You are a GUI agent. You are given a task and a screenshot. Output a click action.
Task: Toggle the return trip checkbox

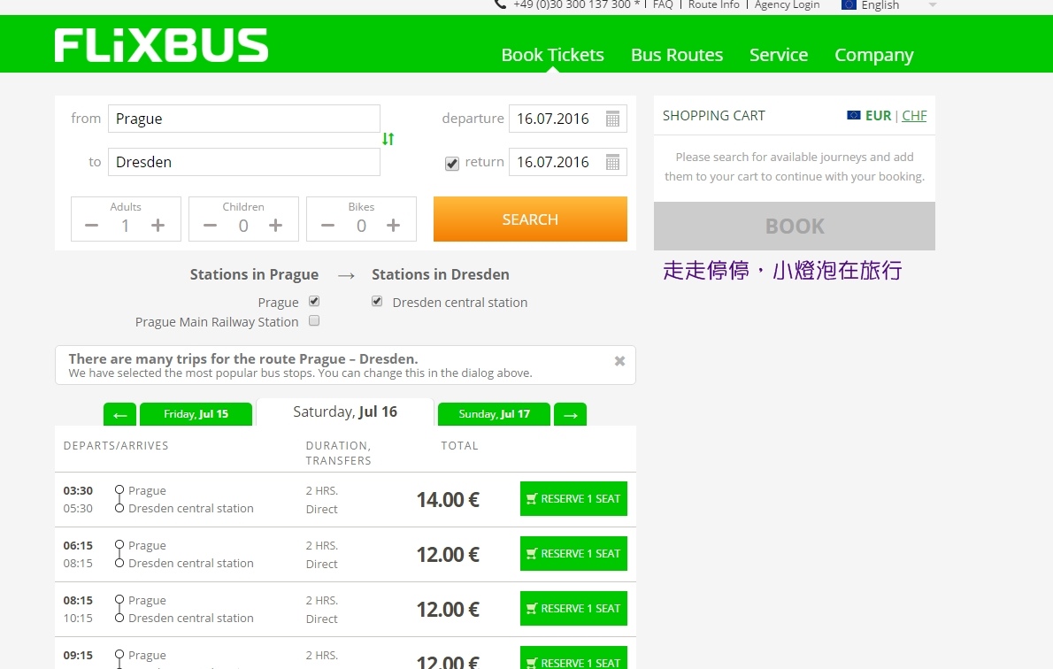coord(452,164)
